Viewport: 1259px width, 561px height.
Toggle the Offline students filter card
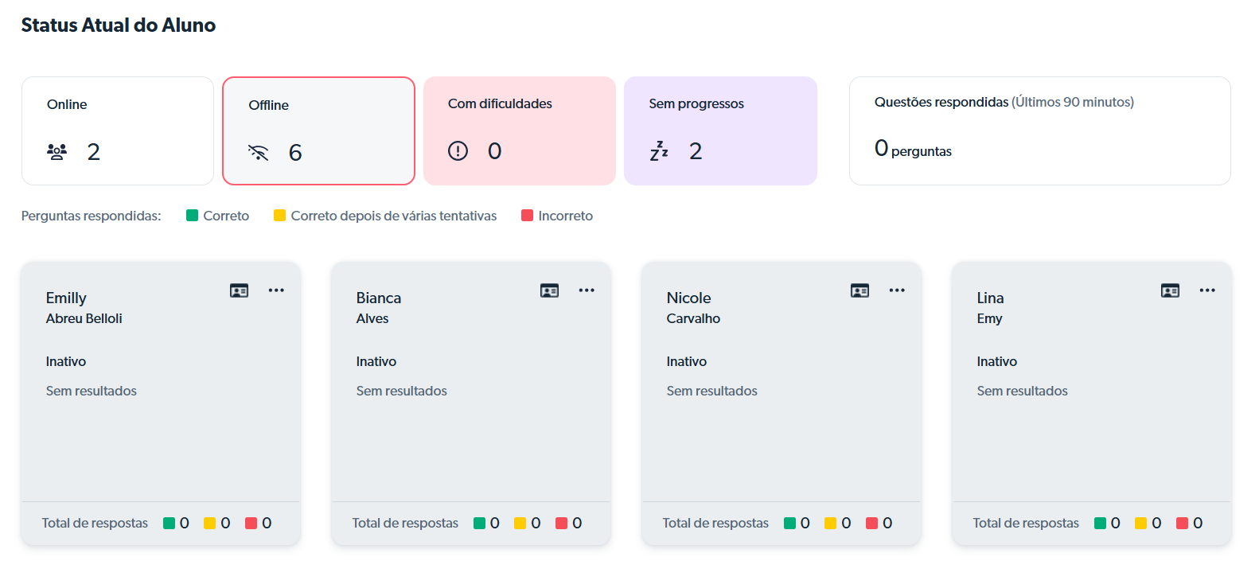(x=318, y=131)
